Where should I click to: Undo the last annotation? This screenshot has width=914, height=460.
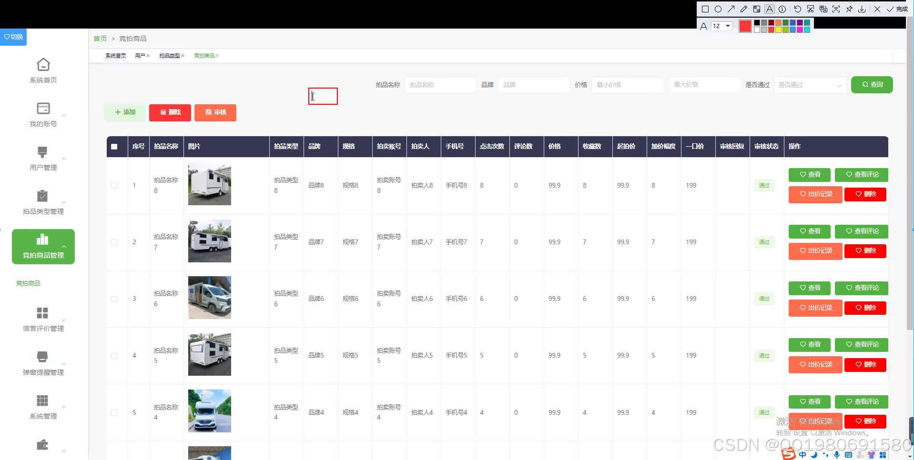click(x=798, y=9)
